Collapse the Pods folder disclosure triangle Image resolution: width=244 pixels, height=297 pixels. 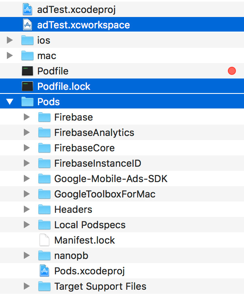[10, 102]
